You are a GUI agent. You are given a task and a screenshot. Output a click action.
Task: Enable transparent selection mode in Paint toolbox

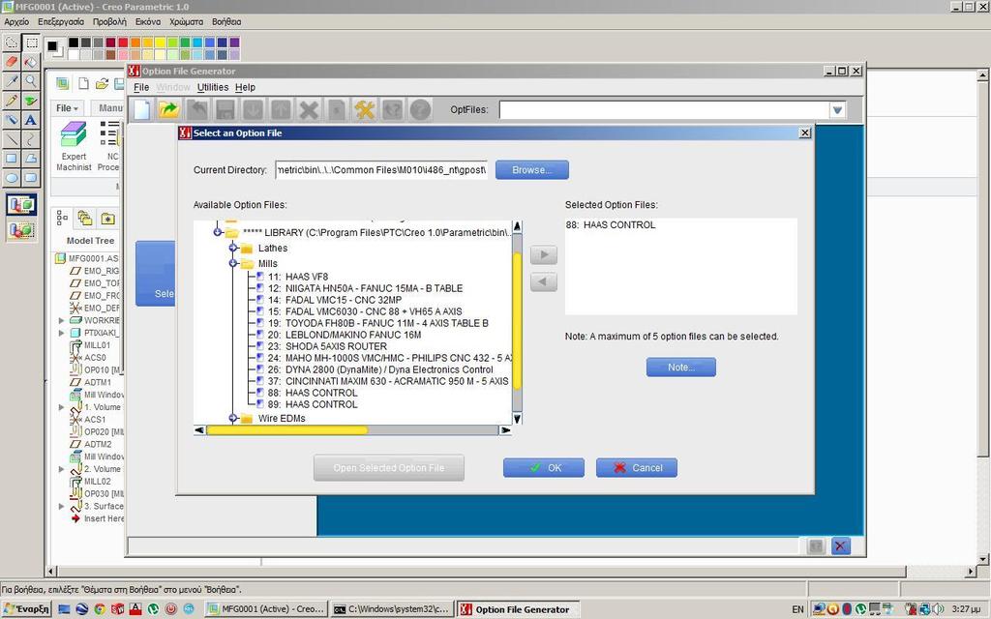coord(21,230)
